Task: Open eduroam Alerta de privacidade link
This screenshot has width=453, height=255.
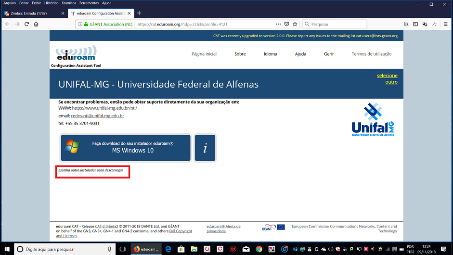Action: click(x=223, y=229)
